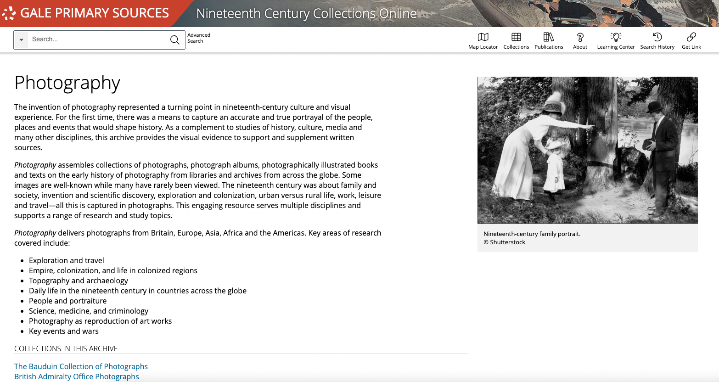719x382 pixels.
Task: View Search History
Action: point(657,41)
